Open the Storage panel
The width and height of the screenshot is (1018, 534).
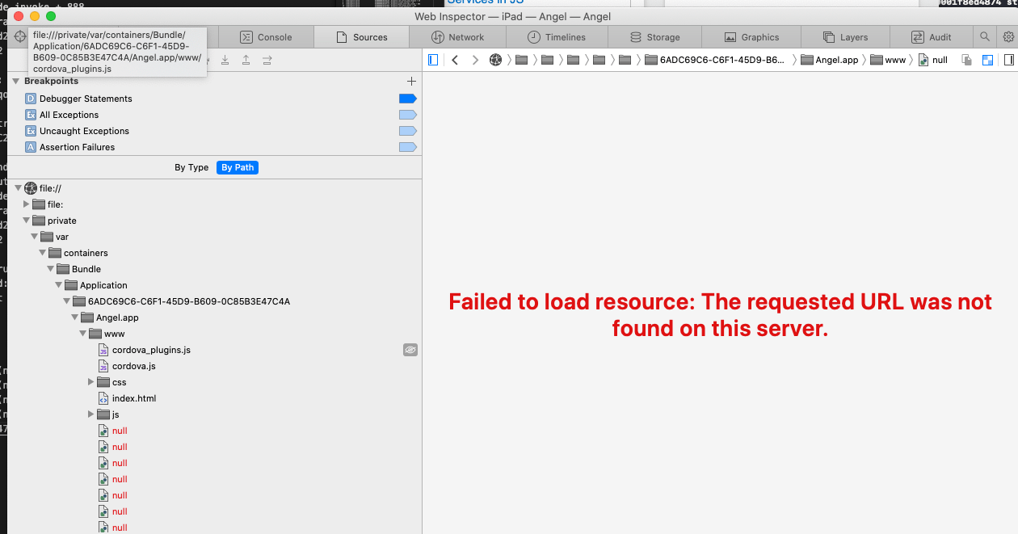point(656,36)
